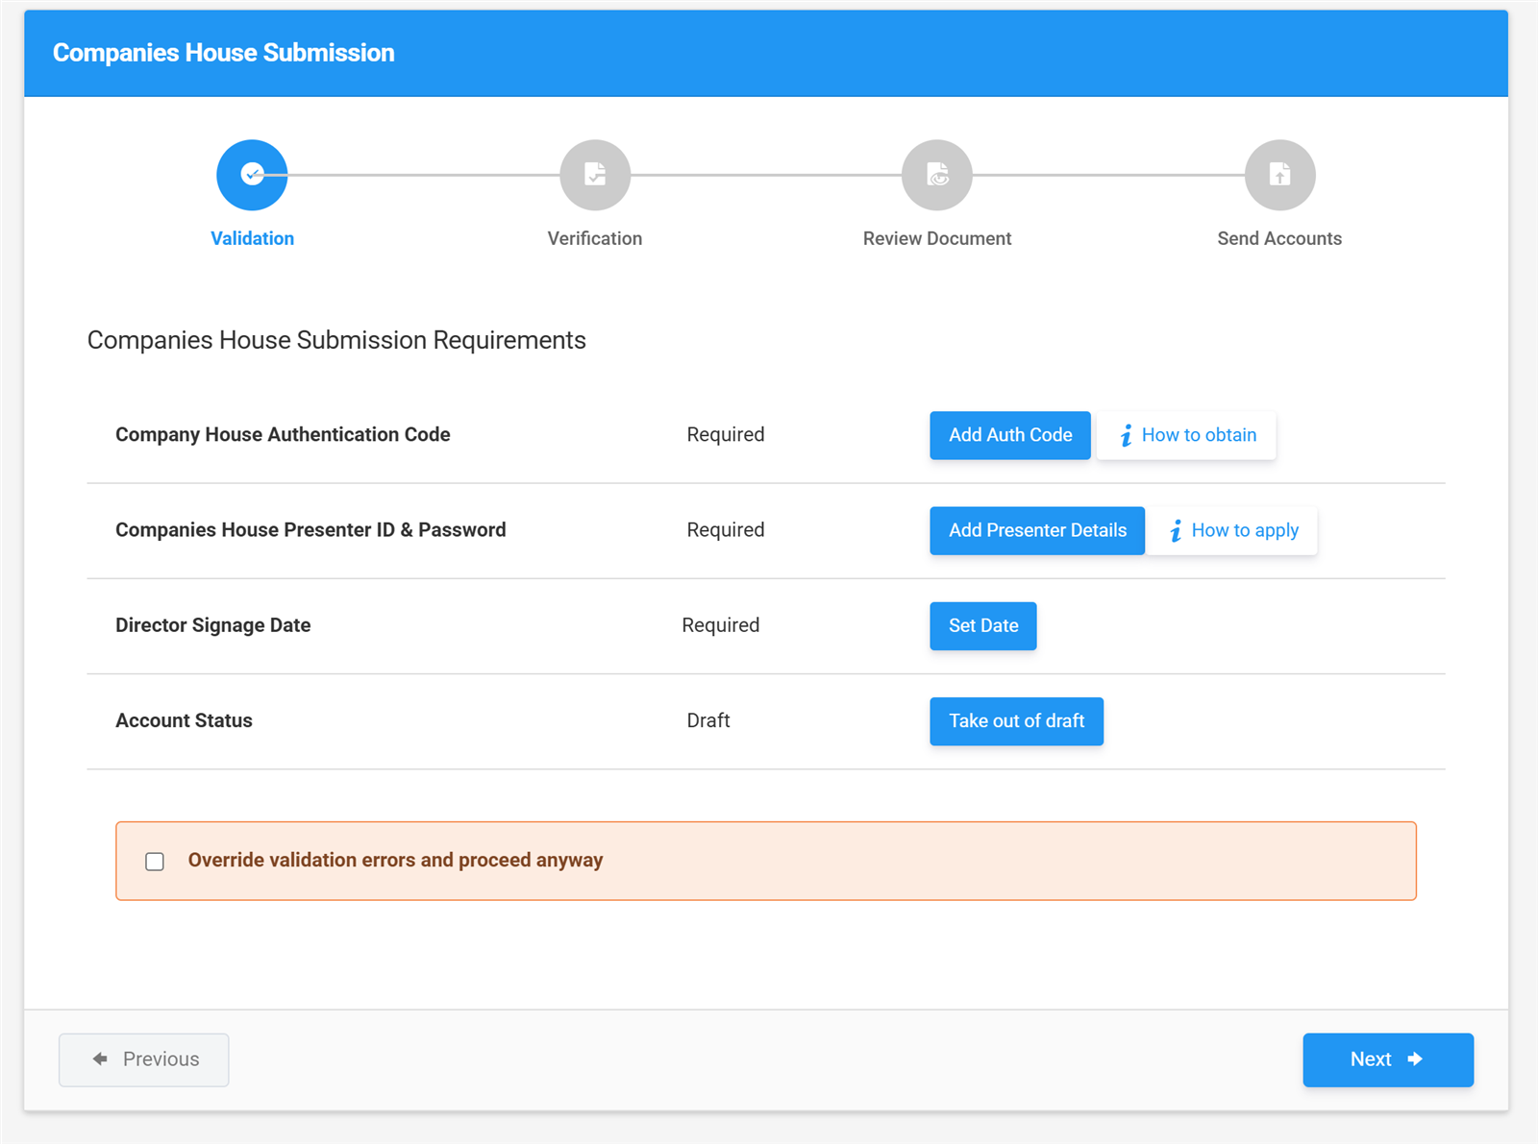Click Companies House Presenter ID & Password label
The width and height of the screenshot is (1538, 1144).
(310, 529)
